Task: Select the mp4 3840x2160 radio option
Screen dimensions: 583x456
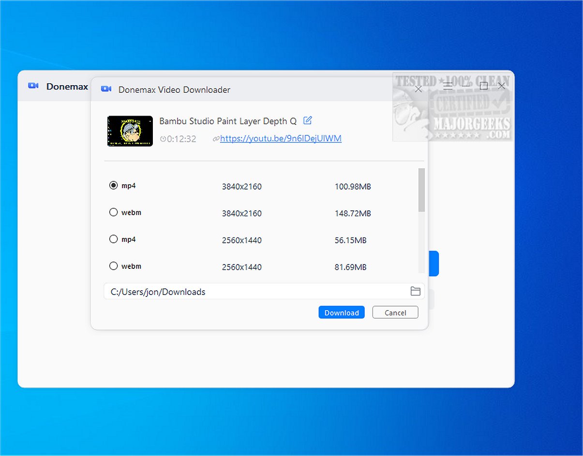Action: (x=113, y=185)
